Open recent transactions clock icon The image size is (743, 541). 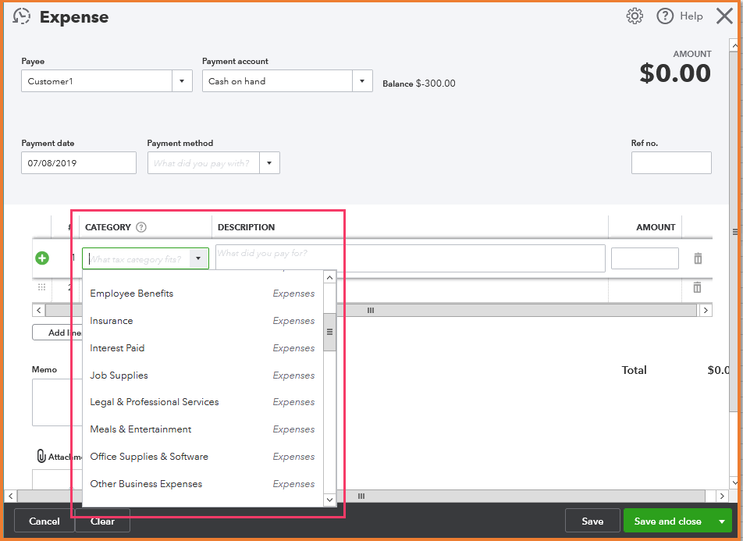tap(21, 16)
